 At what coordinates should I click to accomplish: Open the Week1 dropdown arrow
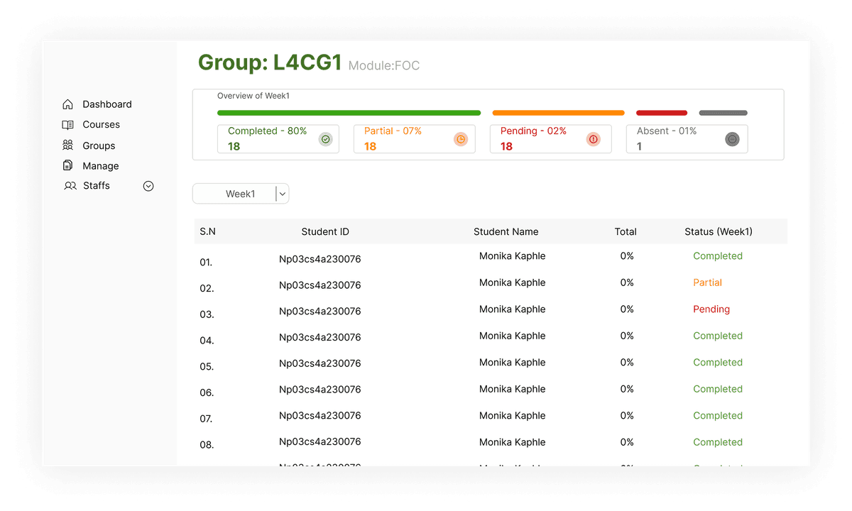pyautogui.click(x=282, y=194)
